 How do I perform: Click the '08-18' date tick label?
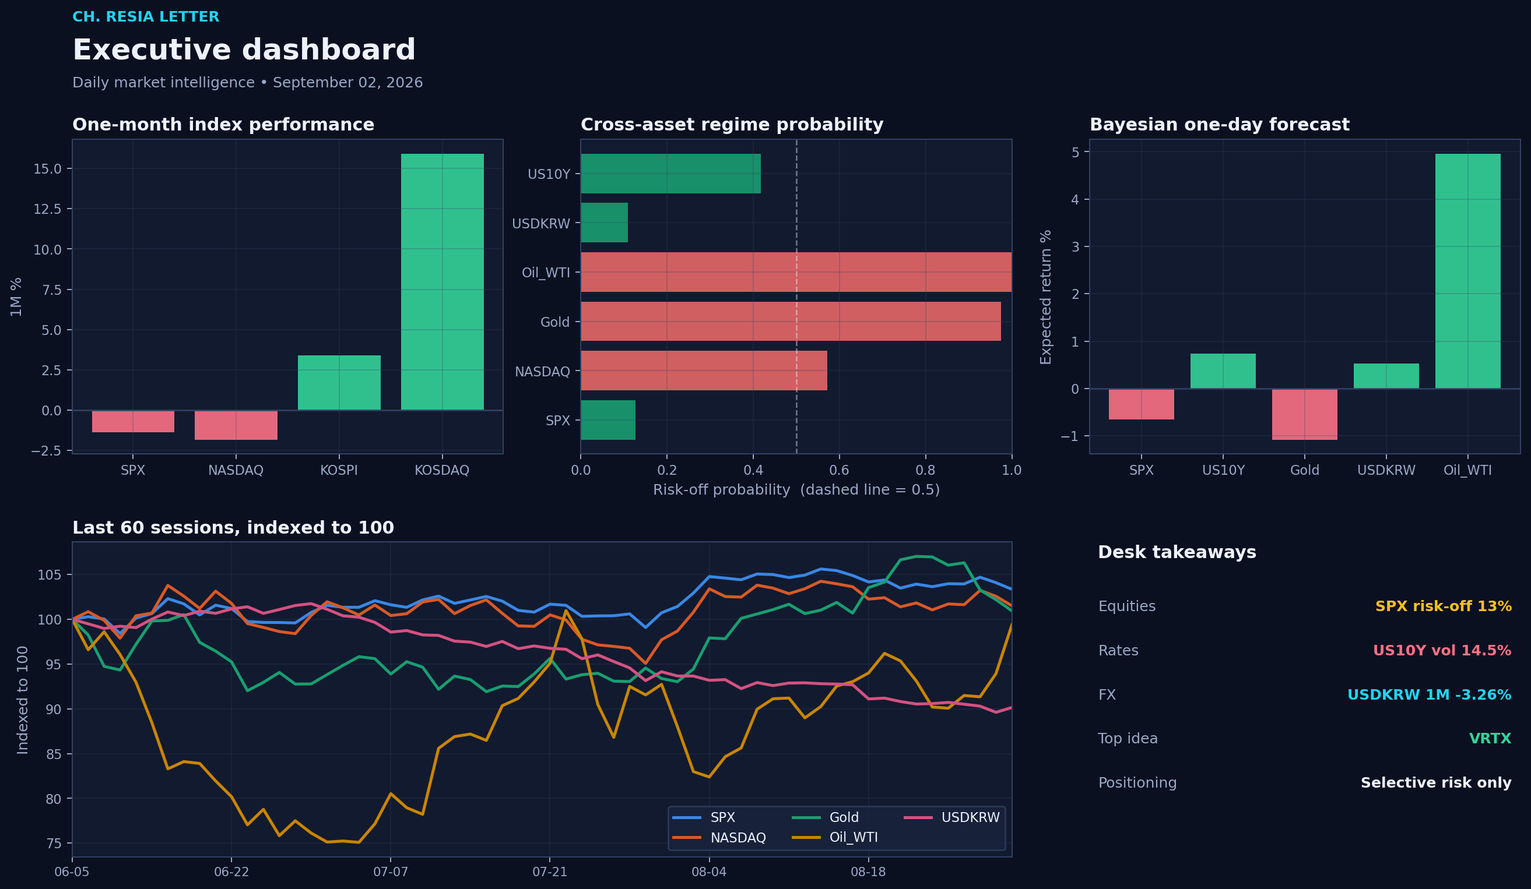pyautogui.click(x=868, y=872)
